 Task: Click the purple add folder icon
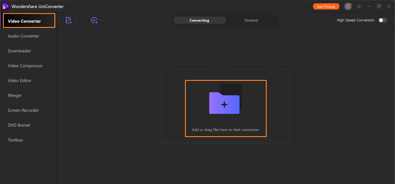click(x=224, y=103)
